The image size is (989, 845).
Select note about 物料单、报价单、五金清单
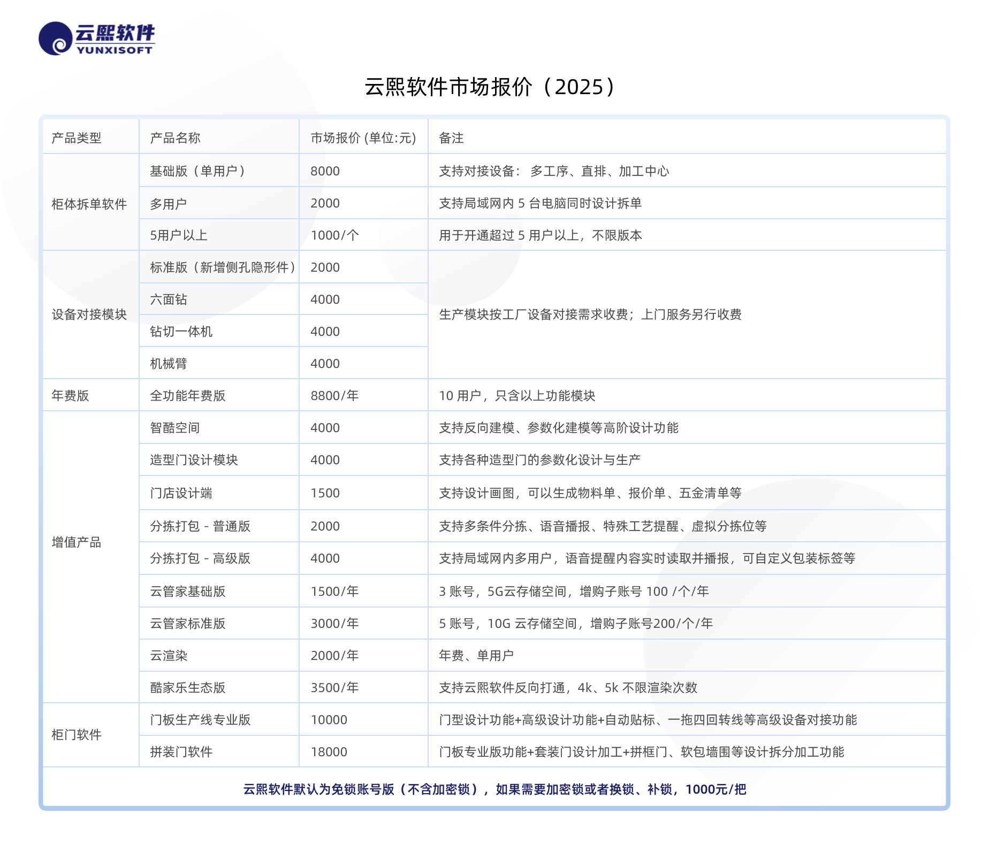(590, 493)
